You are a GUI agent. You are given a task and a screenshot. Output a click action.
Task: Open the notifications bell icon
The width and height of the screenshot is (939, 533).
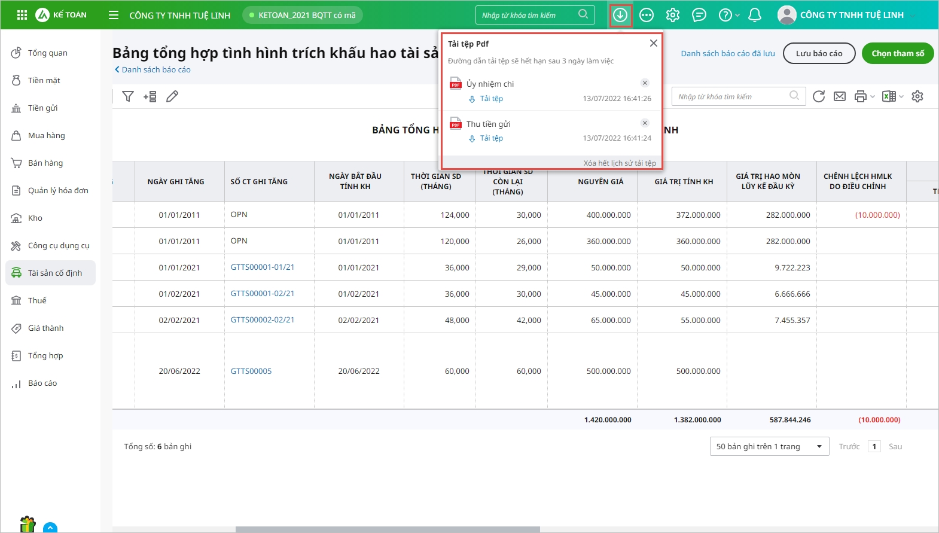coord(755,15)
